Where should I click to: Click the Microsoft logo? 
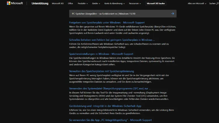pyautogui.click(x=15, y=3)
